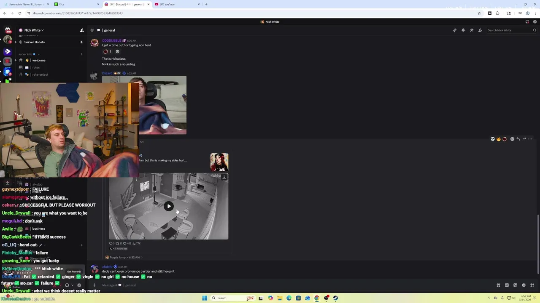This screenshot has height=303, width=540.
Task: Close the Discord browser tab
Action: [148, 4]
